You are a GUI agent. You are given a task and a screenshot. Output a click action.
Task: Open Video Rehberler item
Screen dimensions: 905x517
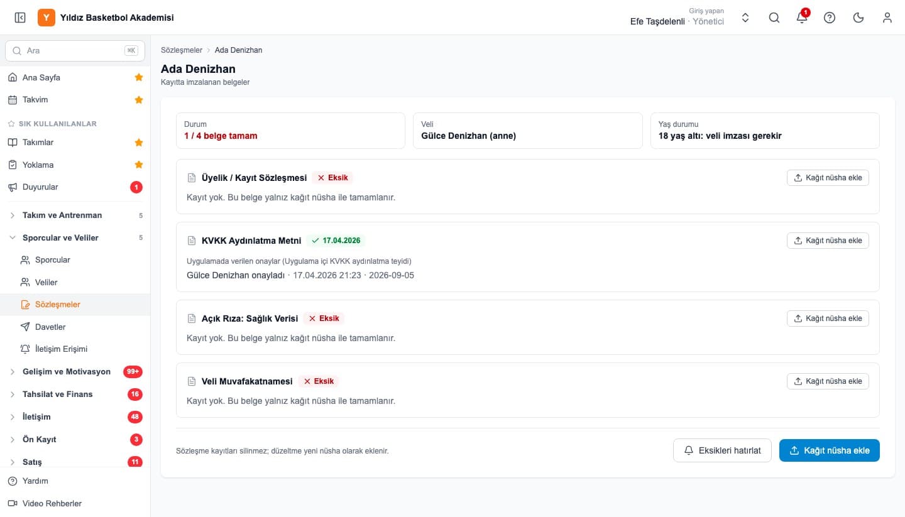[x=75, y=504]
